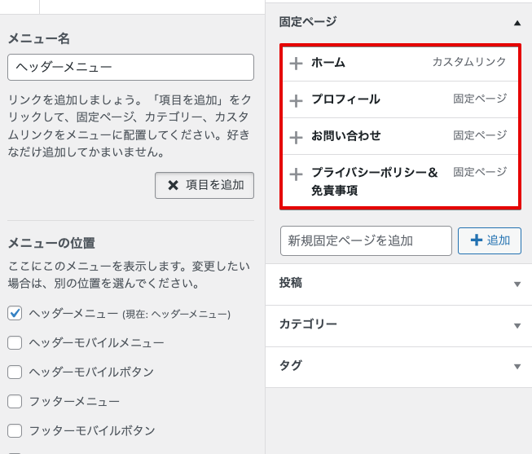Click the 追加 button for new page
The width and height of the screenshot is (532, 454).
point(490,240)
